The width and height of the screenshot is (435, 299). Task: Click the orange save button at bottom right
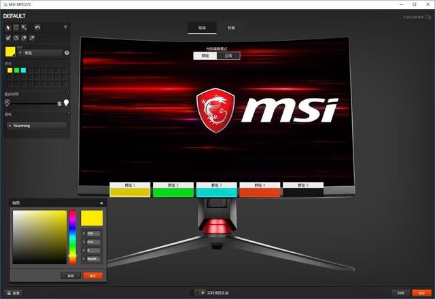(421, 293)
